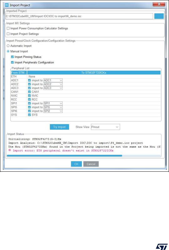
Task: Click the OK button
Action: [x=76, y=164]
